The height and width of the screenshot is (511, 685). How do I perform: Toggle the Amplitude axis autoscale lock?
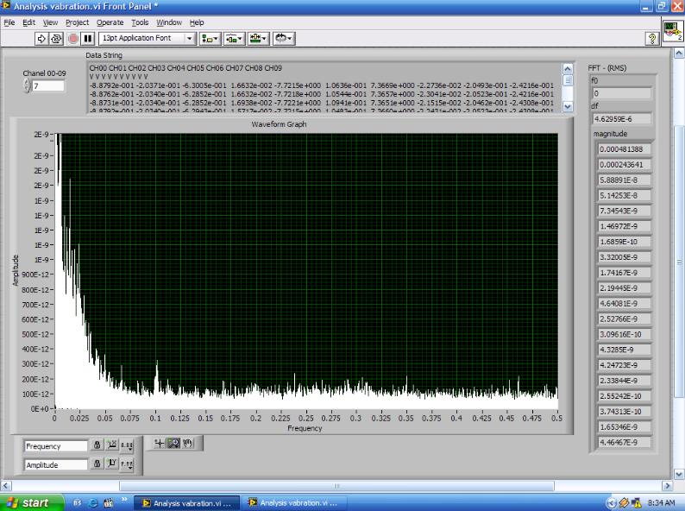click(97, 464)
